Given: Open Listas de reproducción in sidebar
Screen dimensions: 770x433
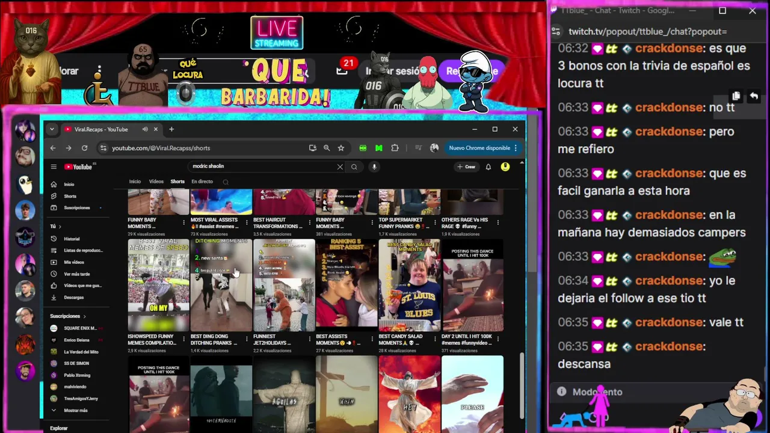Looking at the screenshot, I should [x=75, y=250].
